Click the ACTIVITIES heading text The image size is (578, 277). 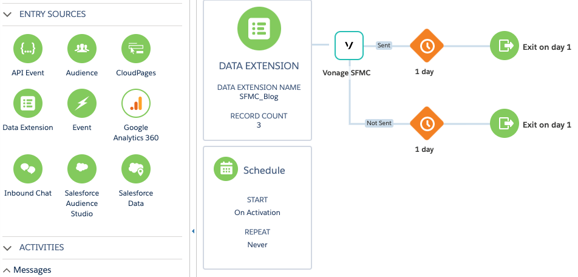coord(41,247)
